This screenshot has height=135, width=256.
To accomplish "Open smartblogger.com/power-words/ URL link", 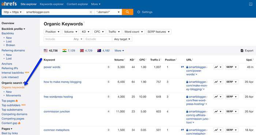I will click(197, 70).
